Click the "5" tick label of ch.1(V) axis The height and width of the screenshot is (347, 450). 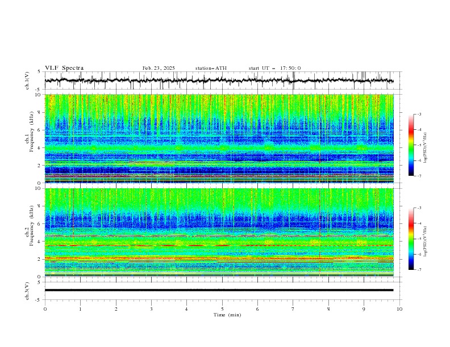(x=39, y=72)
